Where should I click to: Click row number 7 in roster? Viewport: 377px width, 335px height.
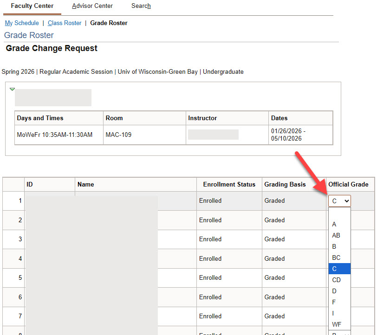[20, 316]
